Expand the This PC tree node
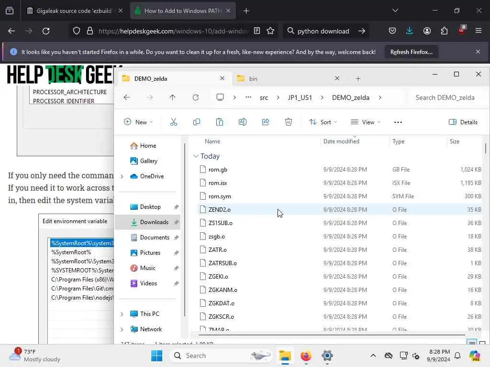The width and height of the screenshot is (490, 367). (x=122, y=314)
